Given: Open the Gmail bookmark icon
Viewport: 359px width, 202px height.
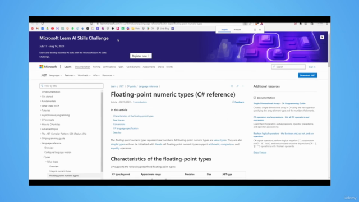Looking at the screenshot, I should tap(38, 29).
